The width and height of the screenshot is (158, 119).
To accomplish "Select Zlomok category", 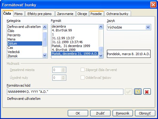I will click(x=25, y=56).
